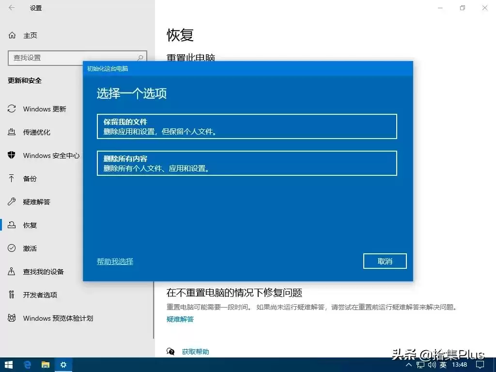Screen dimensions: 496x372
Task: Click the 英 input method indicator
Action: pyautogui.click(x=443, y=365)
